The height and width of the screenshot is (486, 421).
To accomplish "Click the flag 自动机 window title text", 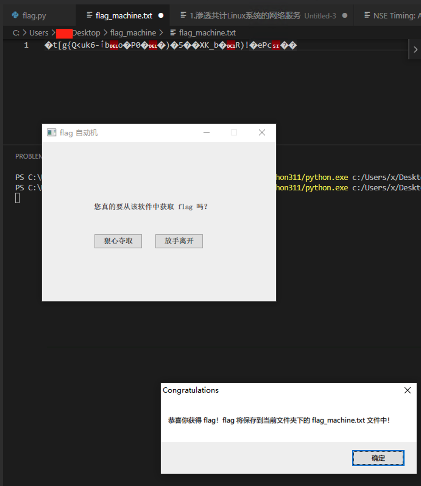I will pos(79,133).
